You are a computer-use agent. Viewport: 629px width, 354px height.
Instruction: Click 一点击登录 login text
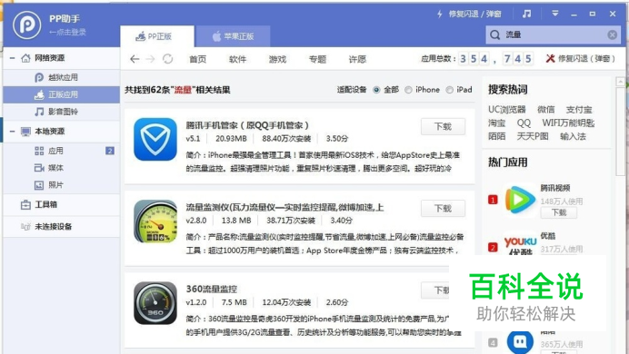[x=68, y=32]
